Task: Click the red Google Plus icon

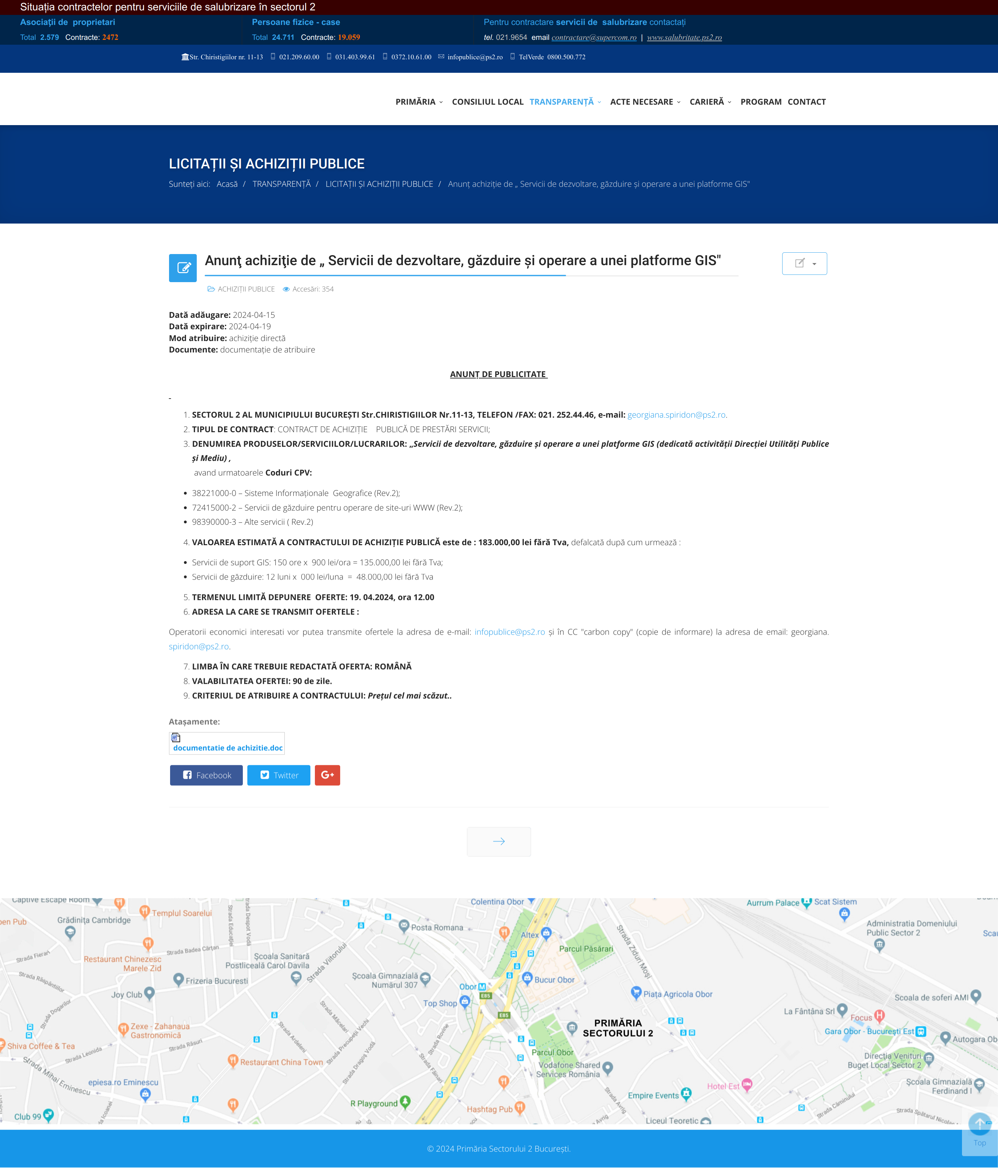Action: (327, 775)
